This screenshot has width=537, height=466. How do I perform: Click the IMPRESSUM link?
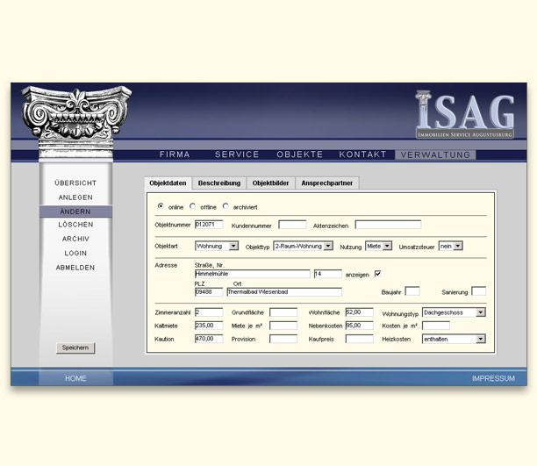click(x=493, y=378)
